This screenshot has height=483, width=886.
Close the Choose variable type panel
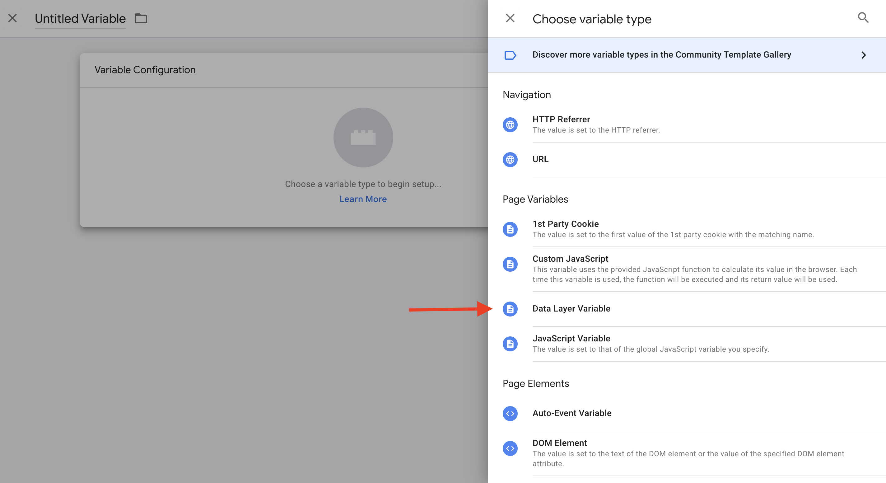tap(510, 18)
